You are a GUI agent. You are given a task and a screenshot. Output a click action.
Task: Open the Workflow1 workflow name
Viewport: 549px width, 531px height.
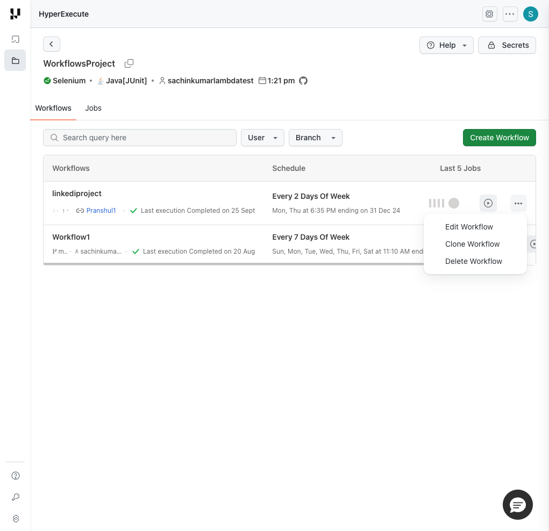(x=71, y=237)
